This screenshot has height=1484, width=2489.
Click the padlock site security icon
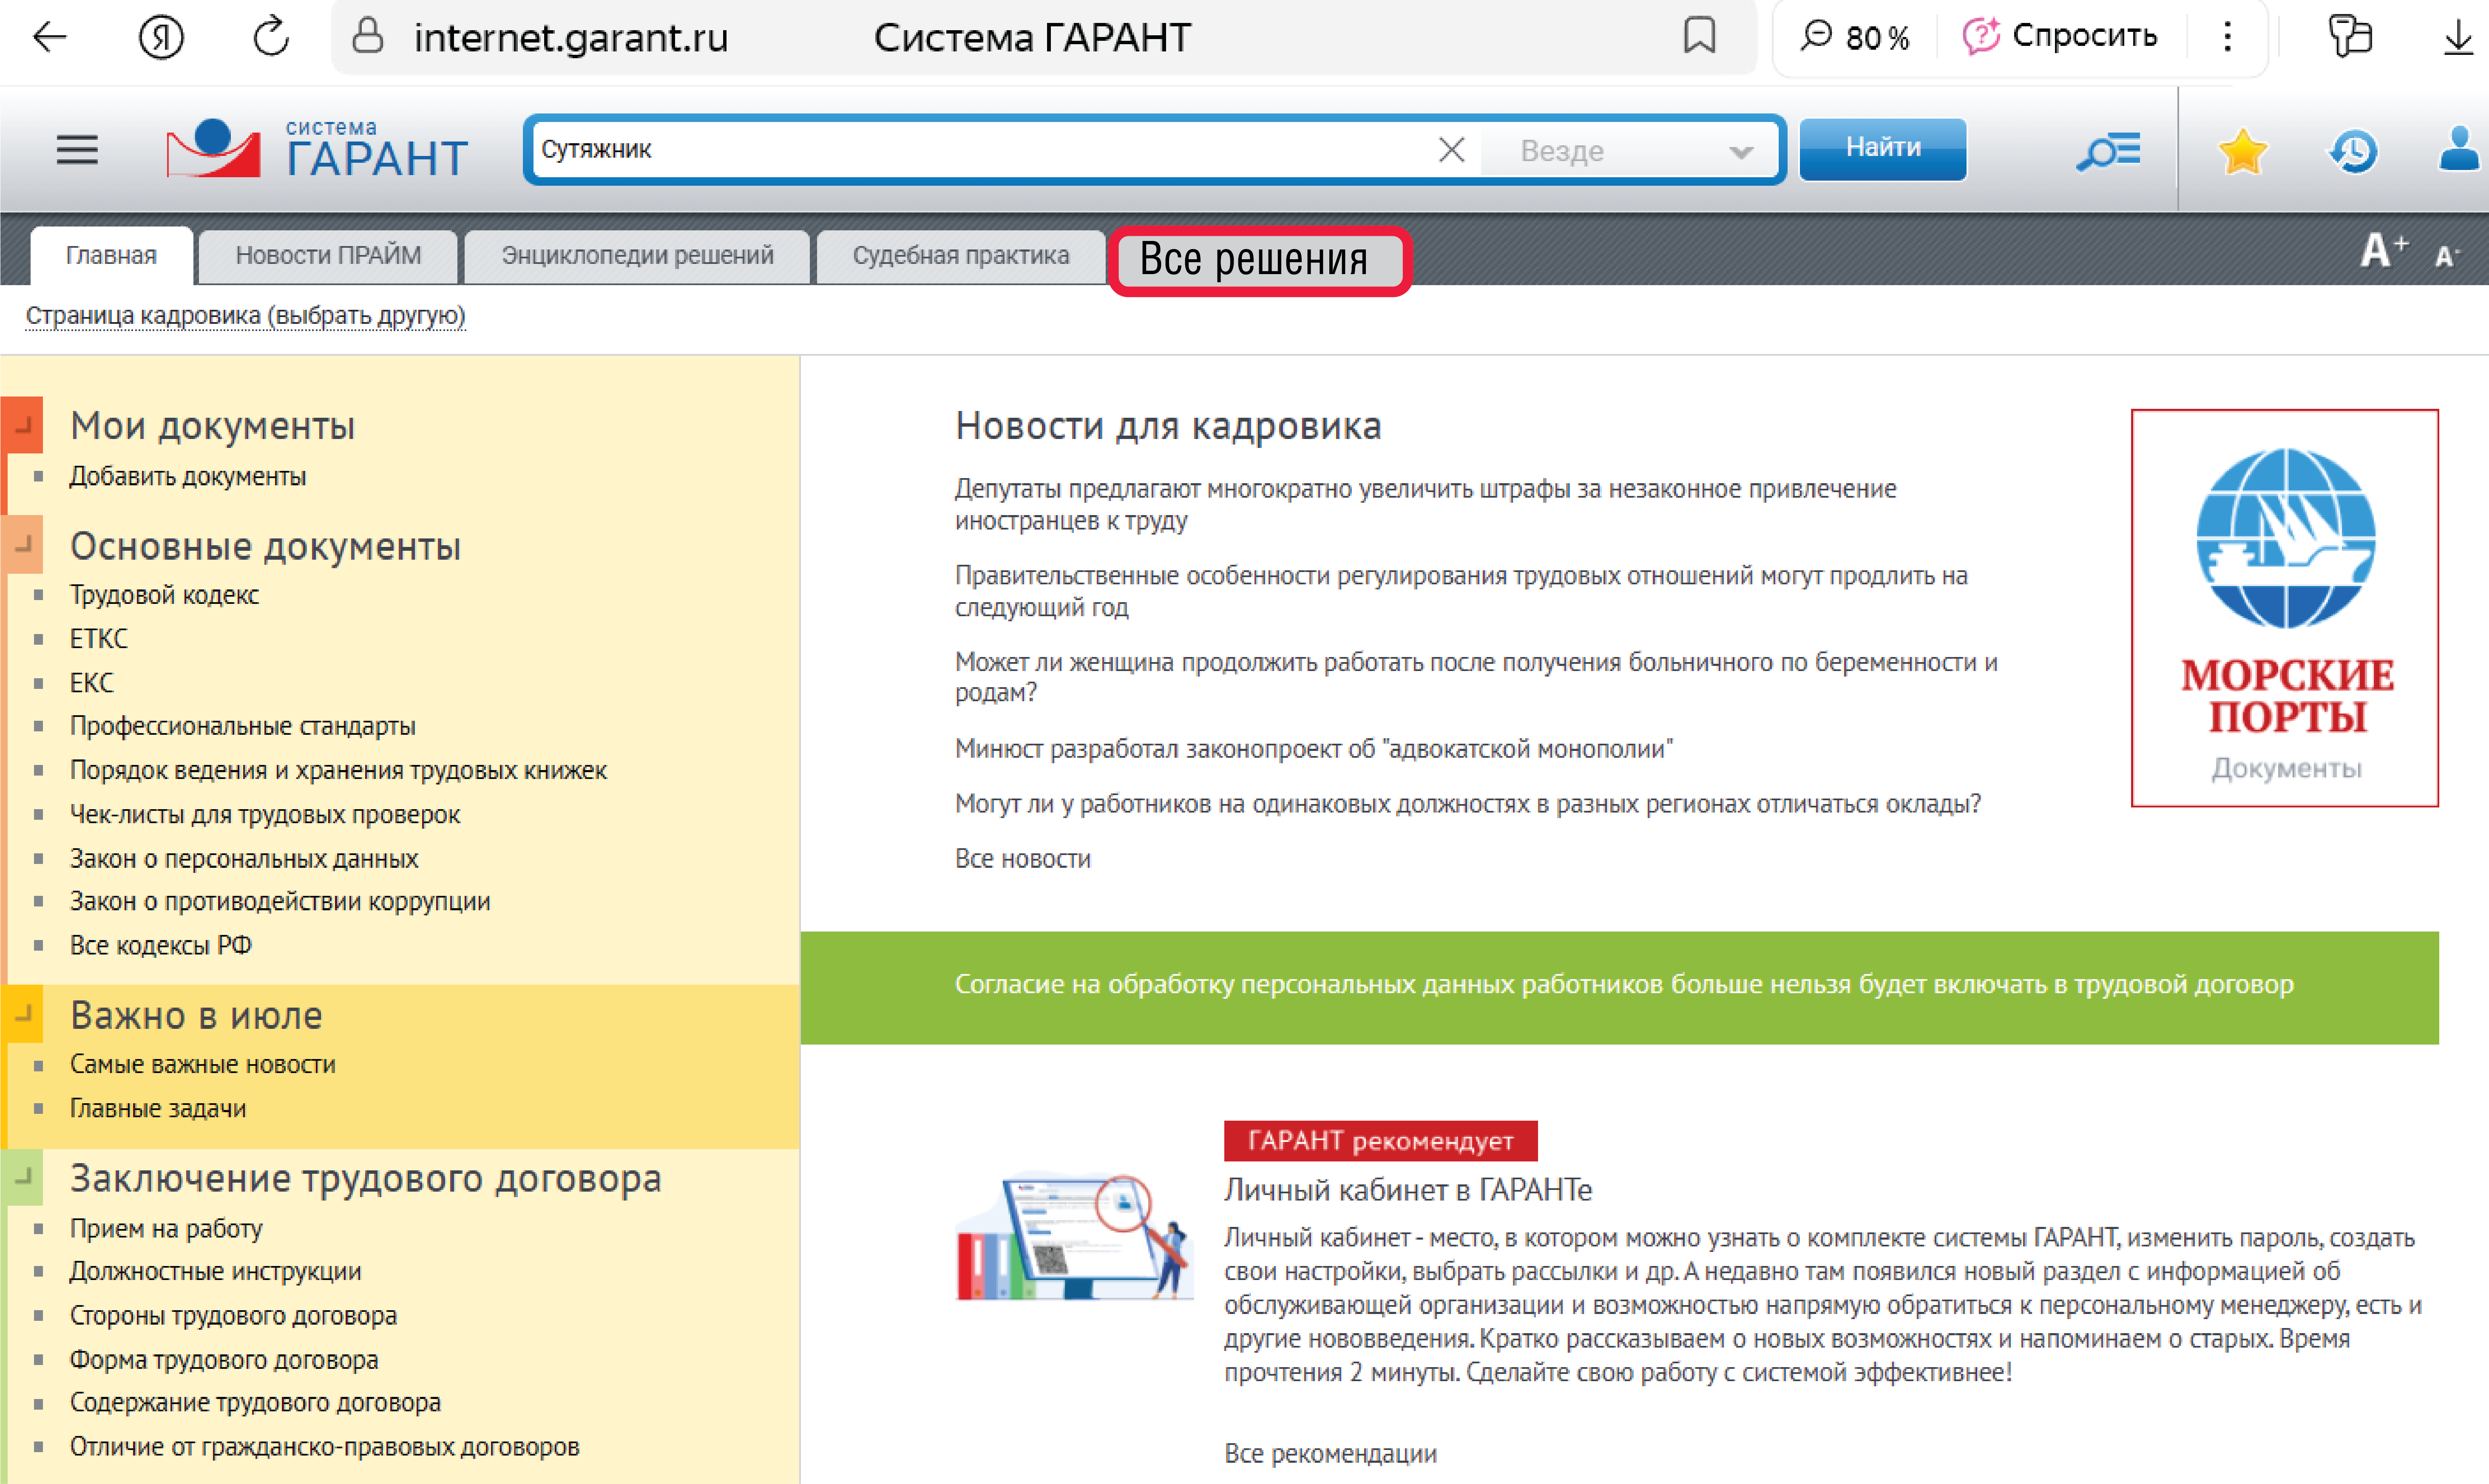pos(368,36)
